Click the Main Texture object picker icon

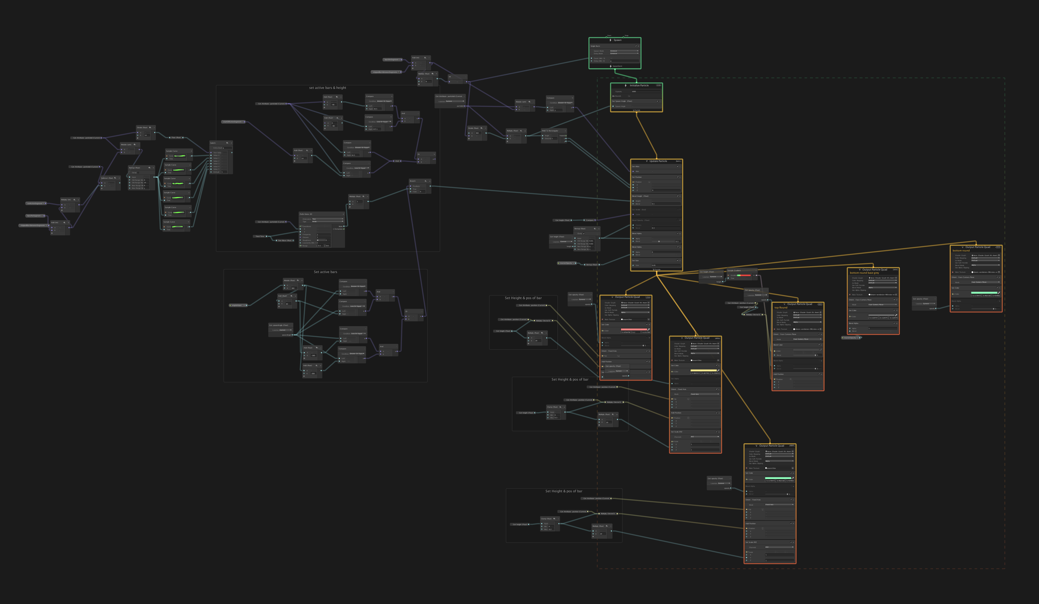[649, 319]
